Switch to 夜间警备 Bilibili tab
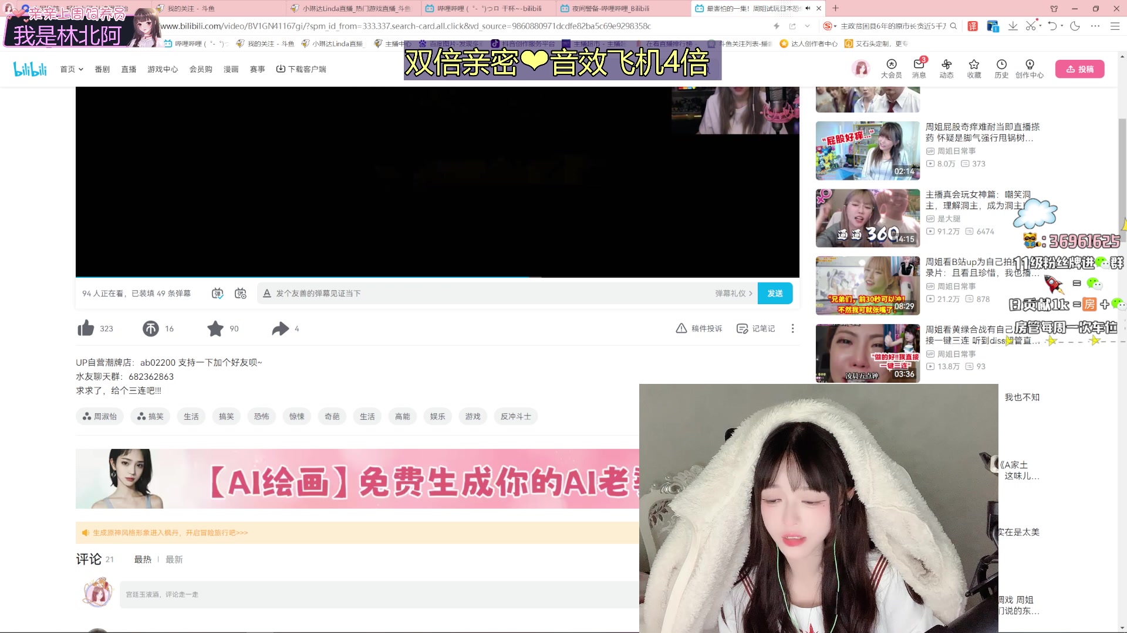 (622, 8)
